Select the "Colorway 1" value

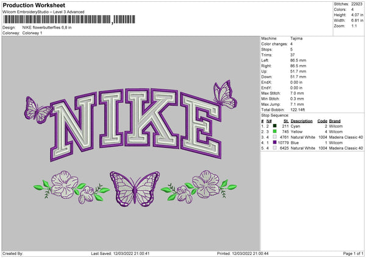pos(32,33)
